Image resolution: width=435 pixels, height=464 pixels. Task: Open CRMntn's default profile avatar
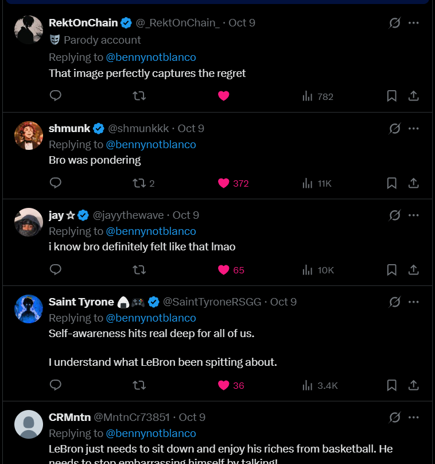point(29,425)
